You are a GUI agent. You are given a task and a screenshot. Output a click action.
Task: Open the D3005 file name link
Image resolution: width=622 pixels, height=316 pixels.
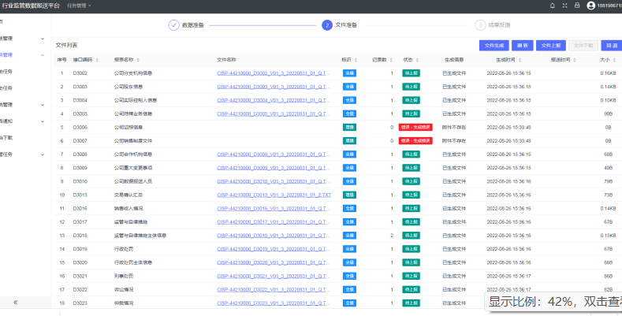[274, 113]
